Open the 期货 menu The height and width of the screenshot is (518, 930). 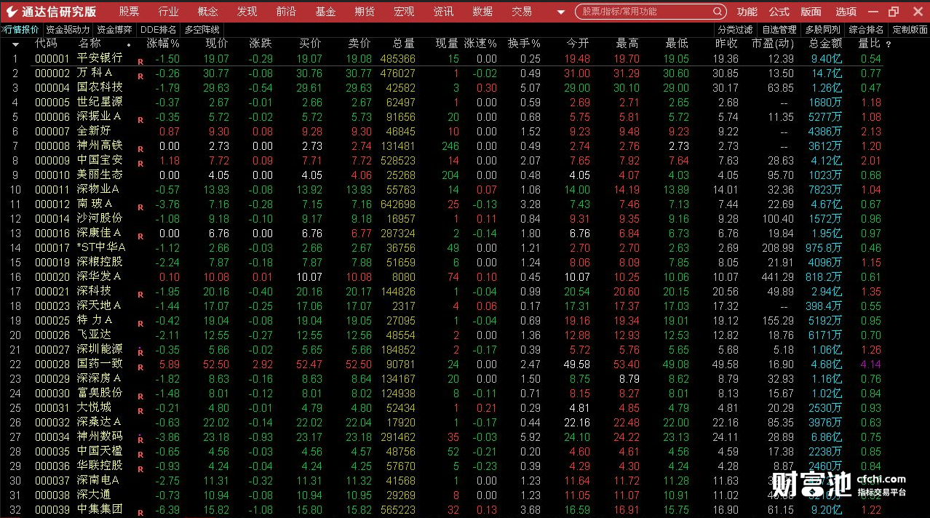[x=365, y=12]
